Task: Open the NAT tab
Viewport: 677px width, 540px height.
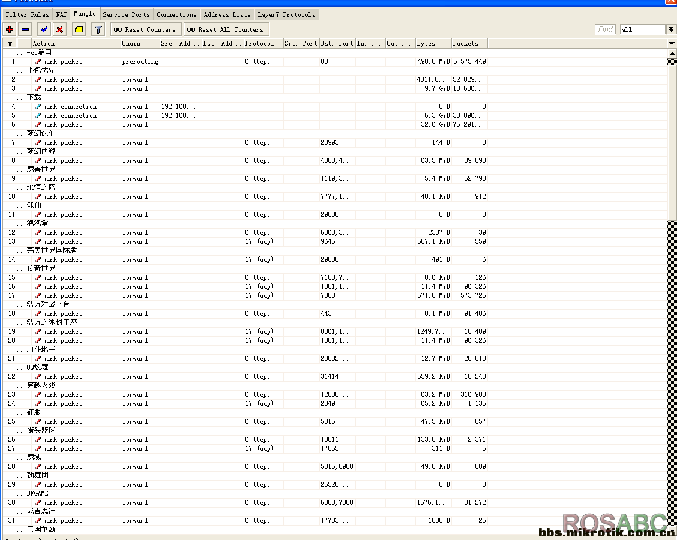Action: 62,14
